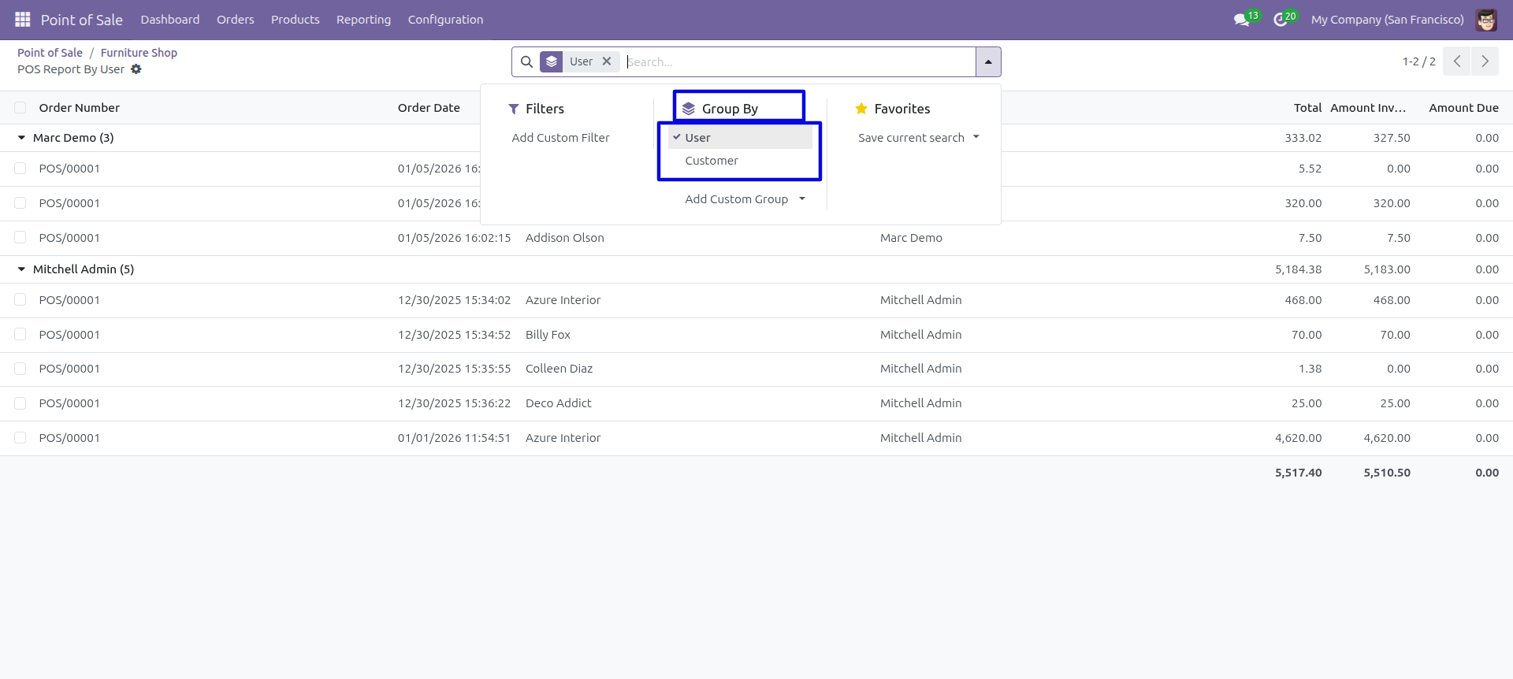Select the Colleen Diaz order checkbox
Image resolution: width=1513 pixels, height=679 pixels.
(x=20, y=369)
